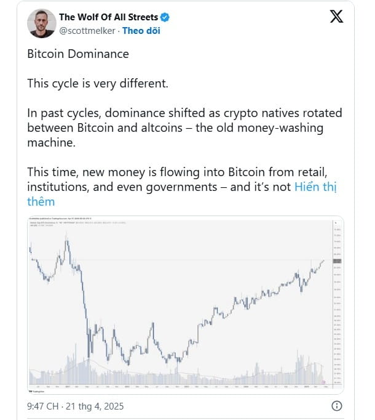Select the highlighted current price label on chart axis
Screen dimensions: 375x420
pyautogui.click(x=337, y=261)
